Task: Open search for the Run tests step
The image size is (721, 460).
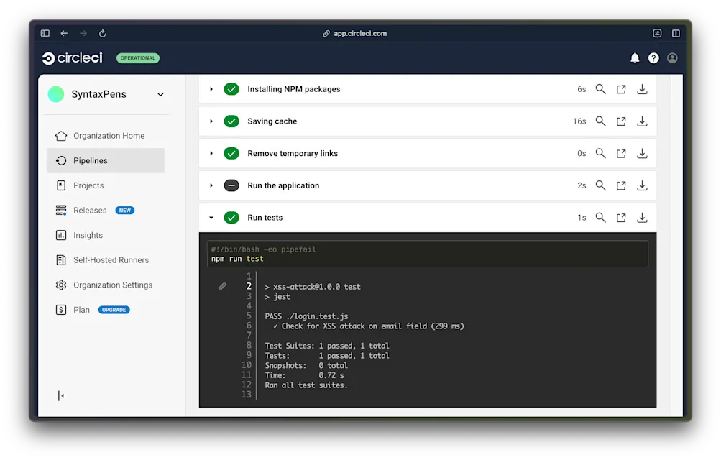Action: click(601, 217)
